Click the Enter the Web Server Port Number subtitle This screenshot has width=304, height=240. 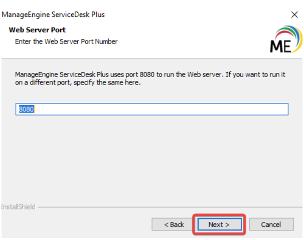66,41
